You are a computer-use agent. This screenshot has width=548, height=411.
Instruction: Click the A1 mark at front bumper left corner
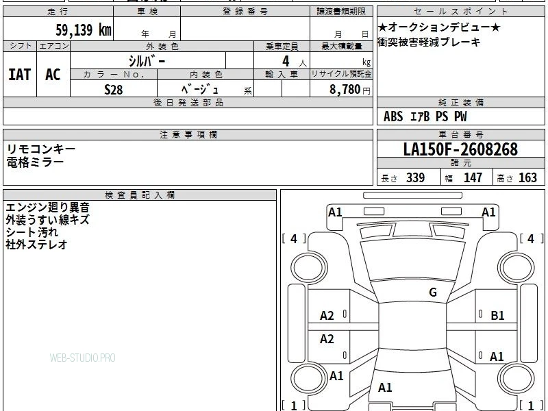coord(335,212)
